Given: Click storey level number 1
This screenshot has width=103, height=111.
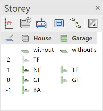Looking at the screenshot, I should click(x=8, y=70).
